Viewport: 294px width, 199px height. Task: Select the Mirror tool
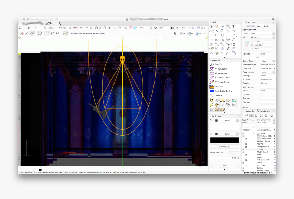[x=222, y=49]
